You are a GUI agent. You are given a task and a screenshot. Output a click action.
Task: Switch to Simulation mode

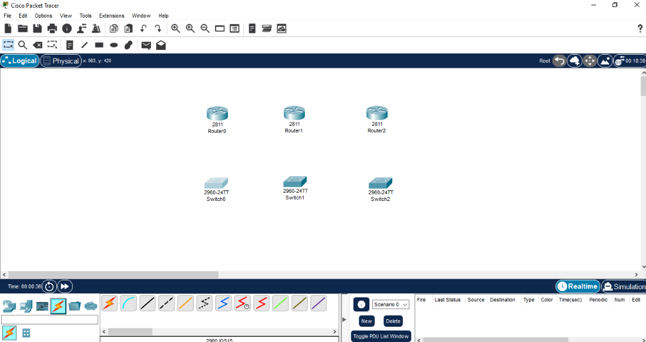(624, 286)
